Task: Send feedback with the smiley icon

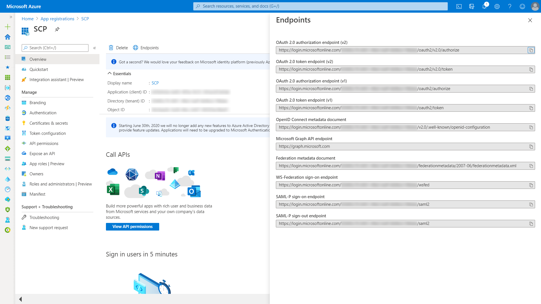Action: pyautogui.click(x=522, y=6)
